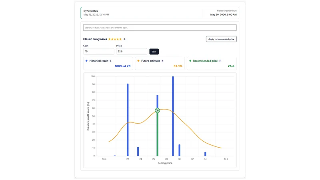Click the 'Next scheduled run' label
The height and width of the screenshot is (180, 320).
pos(227,11)
